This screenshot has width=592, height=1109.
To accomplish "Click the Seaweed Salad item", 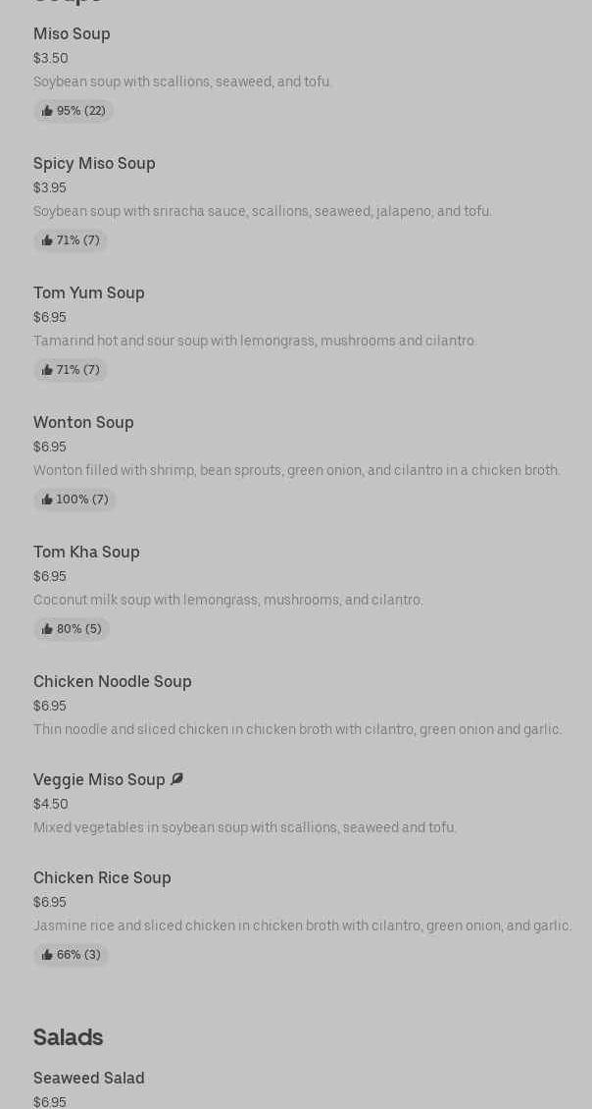I will pyautogui.click(x=89, y=1079).
